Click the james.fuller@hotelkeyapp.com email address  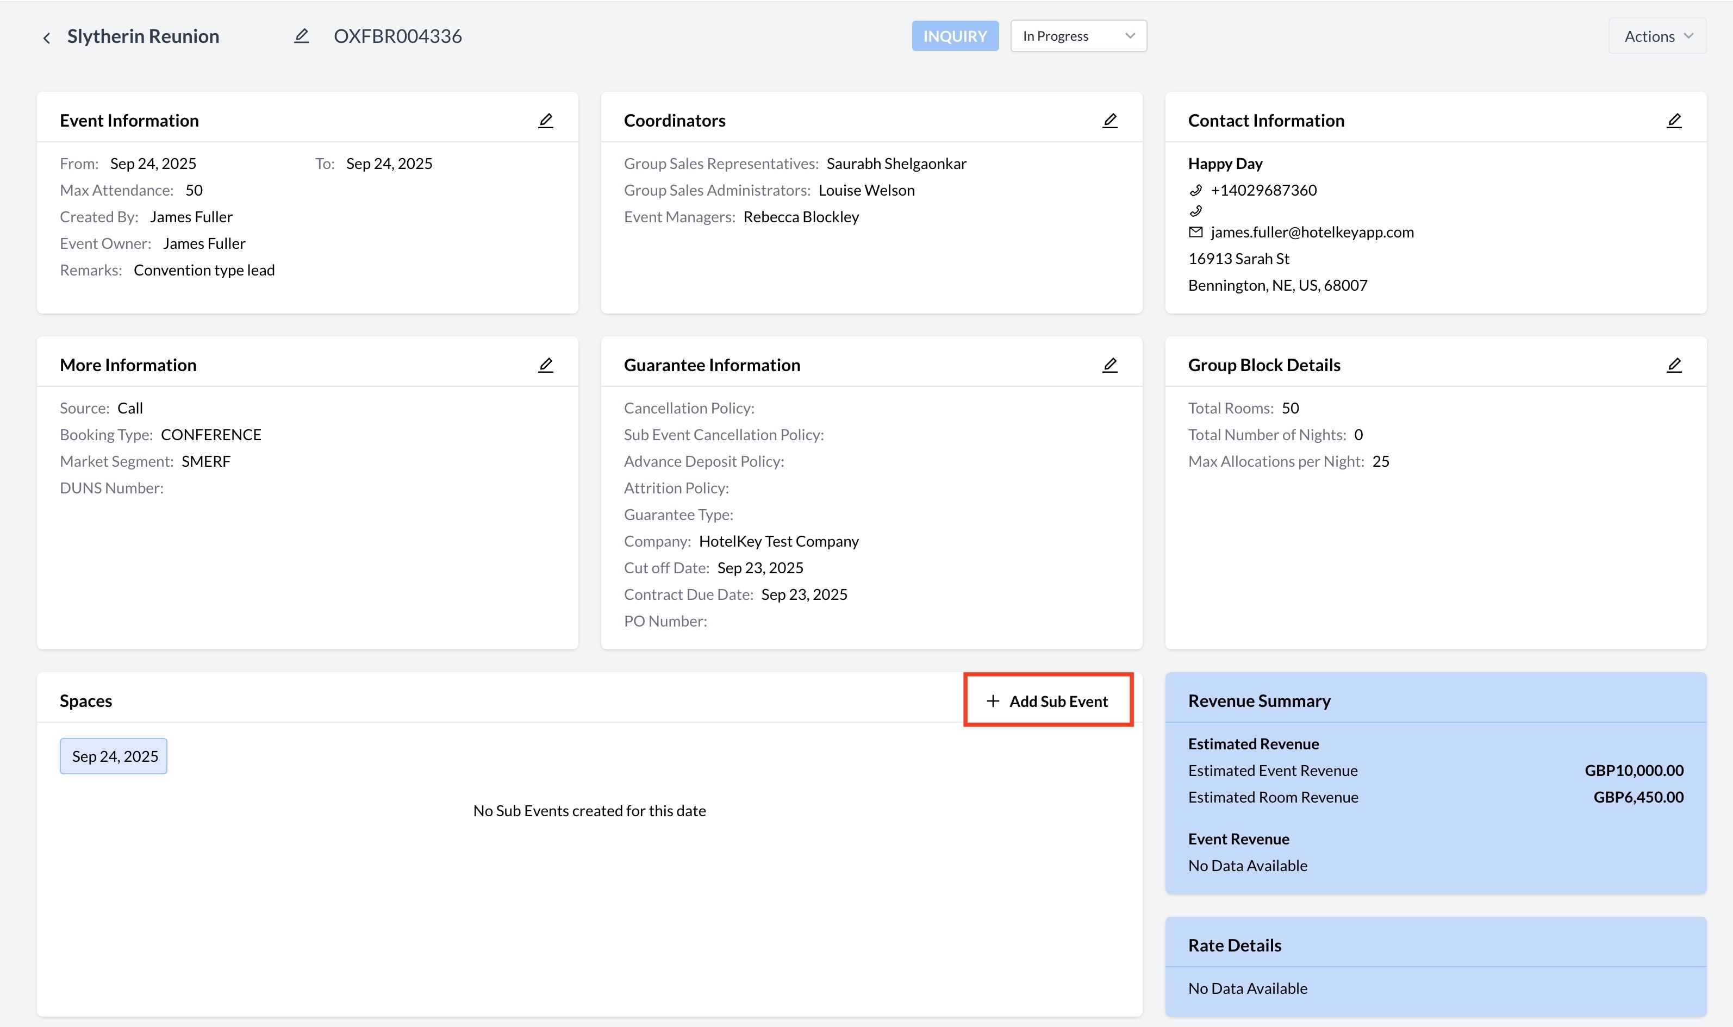[1312, 232]
